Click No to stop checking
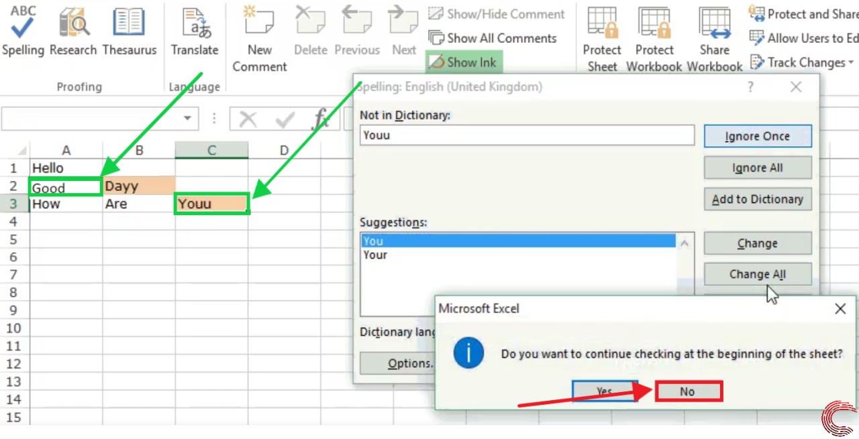The height and width of the screenshot is (439, 859). click(x=687, y=391)
